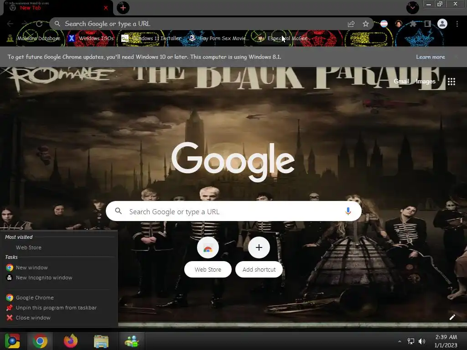Open Web Store from Most visited list

pyautogui.click(x=60, y=247)
